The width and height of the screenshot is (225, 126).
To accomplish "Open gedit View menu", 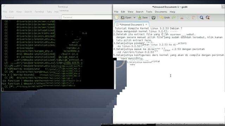I will (x=130, y=12).
